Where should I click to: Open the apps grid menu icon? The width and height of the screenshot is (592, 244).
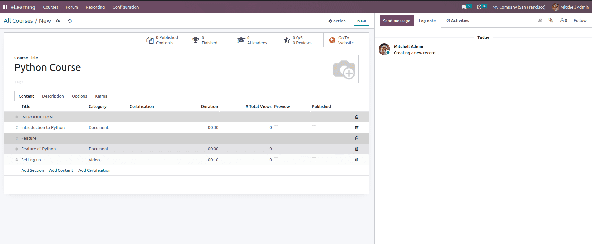click(x=5, y=7)
